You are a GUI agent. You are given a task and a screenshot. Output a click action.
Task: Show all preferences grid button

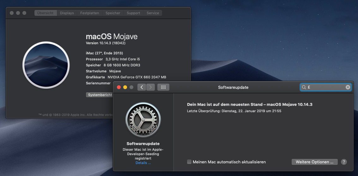163,87
